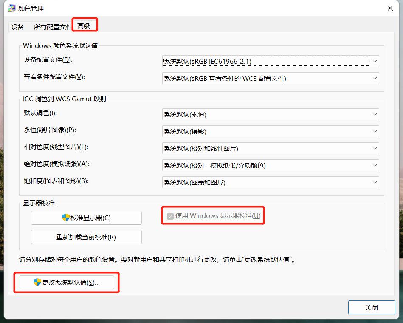The image size is (403, 323).
Task: Click the 校准显示器 button
Action: (87, 218)
